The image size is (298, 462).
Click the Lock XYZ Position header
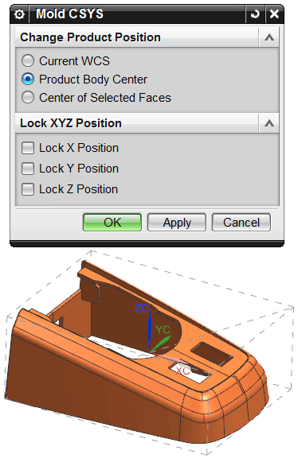pyautogui.click(x=71, y=123)
